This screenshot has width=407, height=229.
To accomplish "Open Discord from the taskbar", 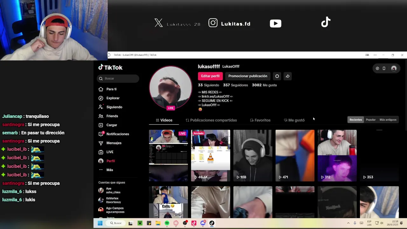I will click(x=203, y=223).
